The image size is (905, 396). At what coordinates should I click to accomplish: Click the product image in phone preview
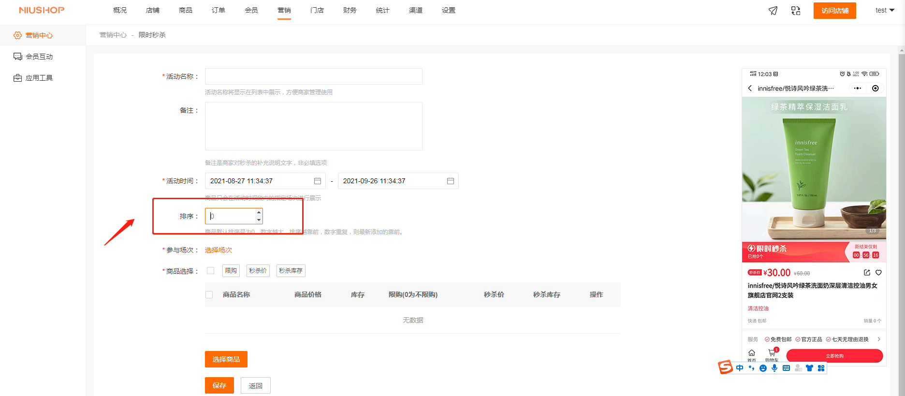(x=814, y=169)
